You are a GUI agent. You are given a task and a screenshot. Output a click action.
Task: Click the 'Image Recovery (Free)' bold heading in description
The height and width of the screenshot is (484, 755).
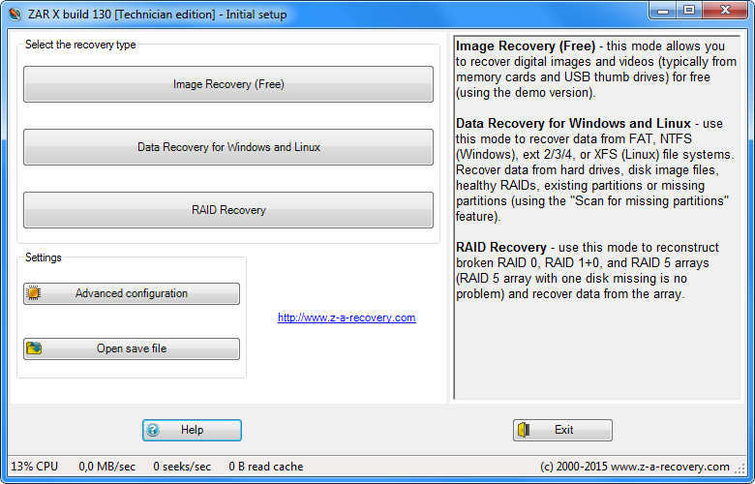pyautogui.click(x=526, y=46)
